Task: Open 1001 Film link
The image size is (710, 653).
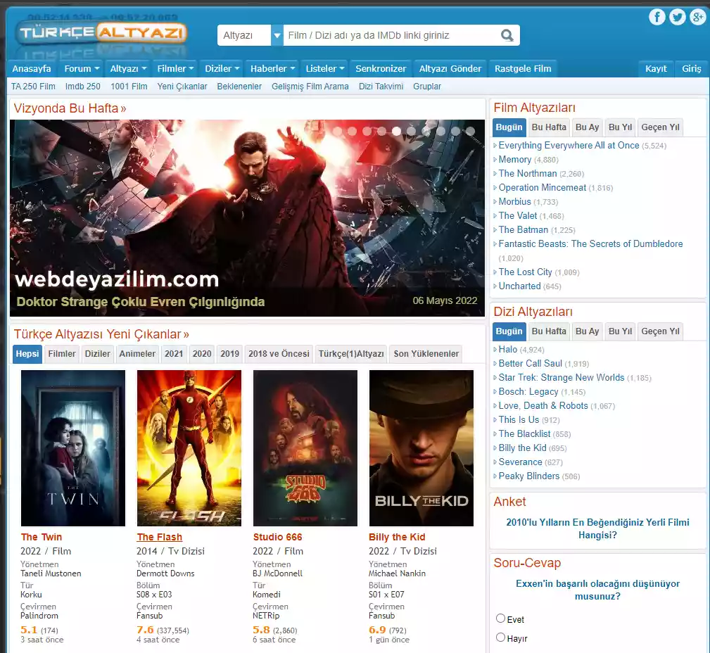Action: [129, 87]
